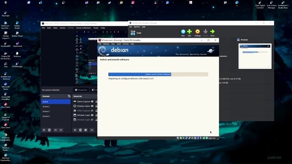Open Synthesizer V Studio Basic icon
The width and height of the screenshot is (292, 164).
click(283, 5)
